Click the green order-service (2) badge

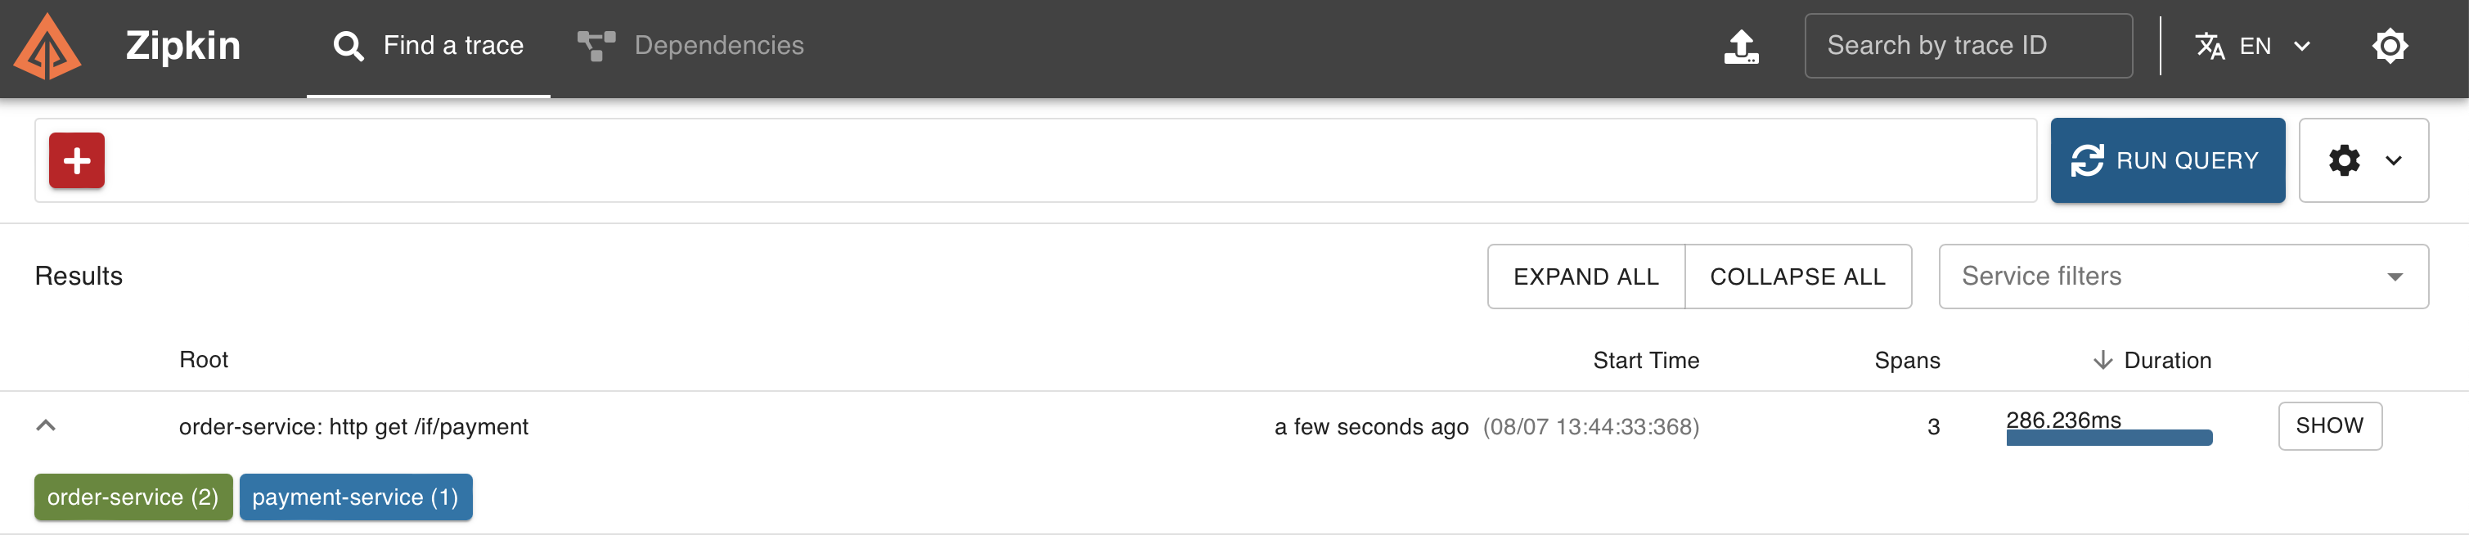coord(133,497)
